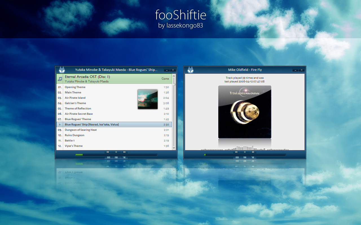The image size is (361, 225).
Task: Select the list view icon in the playlist window
Action: (x=116, y=157)
